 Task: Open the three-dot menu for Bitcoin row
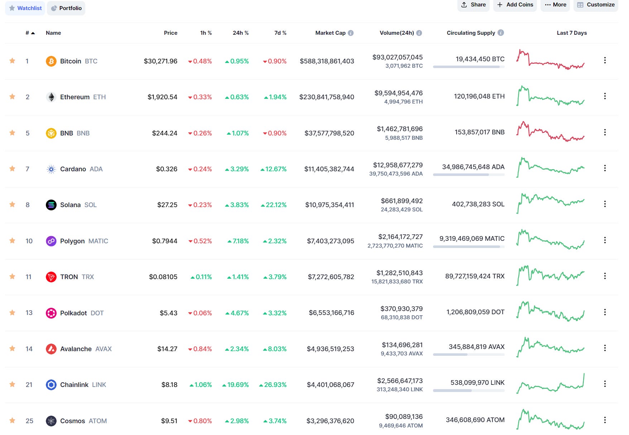[x=605, y=60]
